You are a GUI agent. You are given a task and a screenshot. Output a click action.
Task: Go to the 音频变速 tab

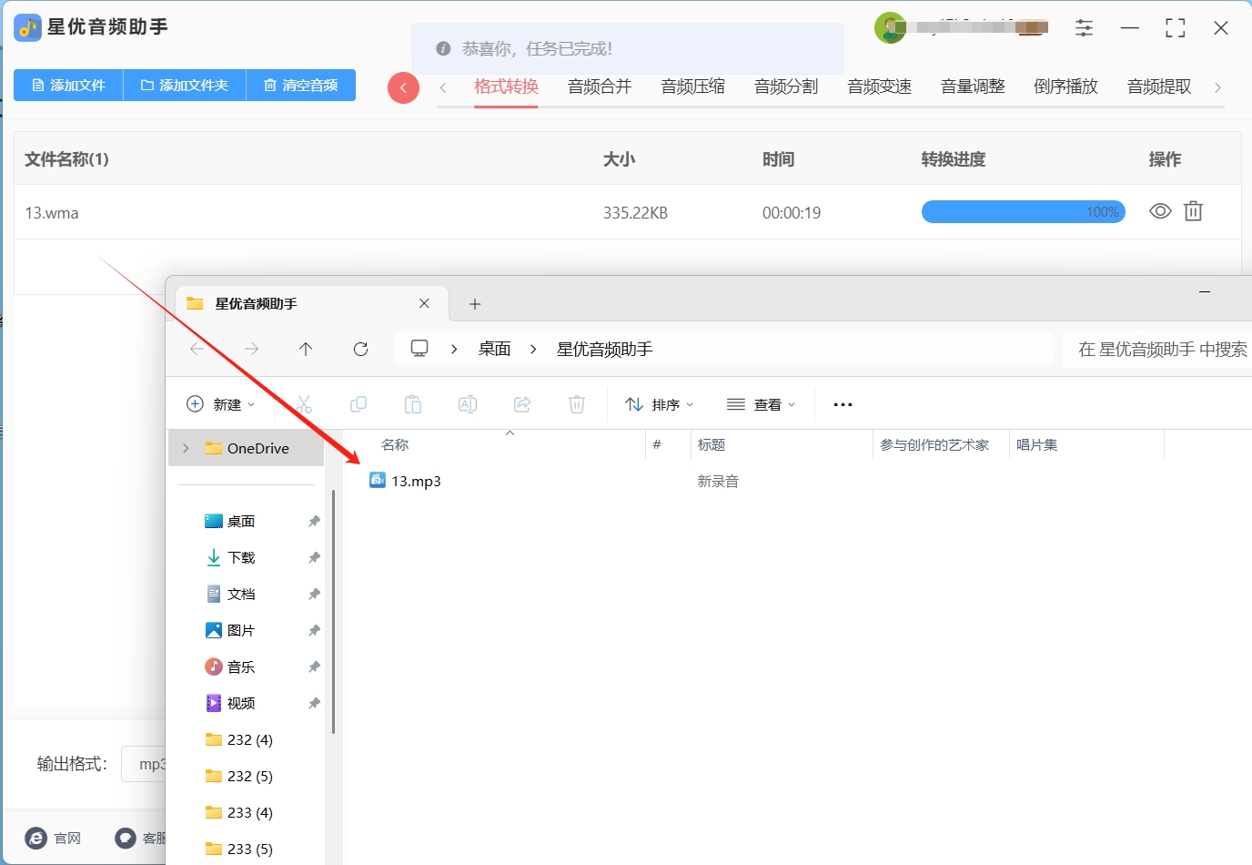[880, 86]
